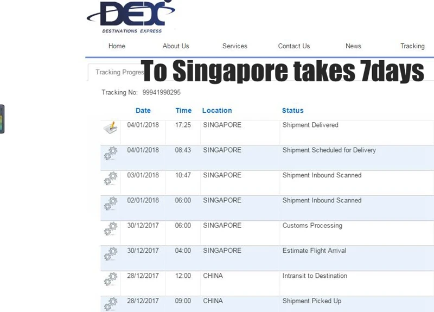Click SINGAPORE in Customs Processing row

click(x=222, y=226)
